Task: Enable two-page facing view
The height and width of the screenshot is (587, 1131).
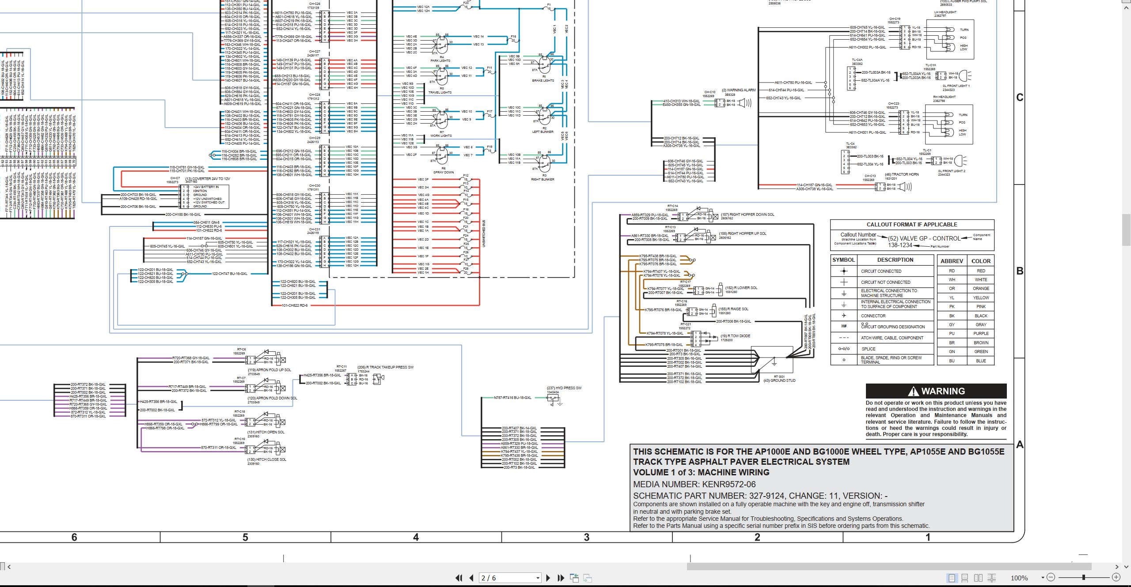Action: pyautogui.click(x=978, y=578)
